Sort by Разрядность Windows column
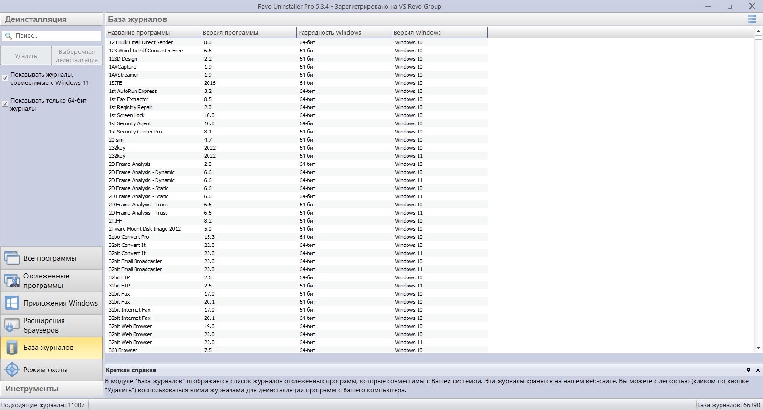This screenshot has height=410, width=763. coord(344,32)
